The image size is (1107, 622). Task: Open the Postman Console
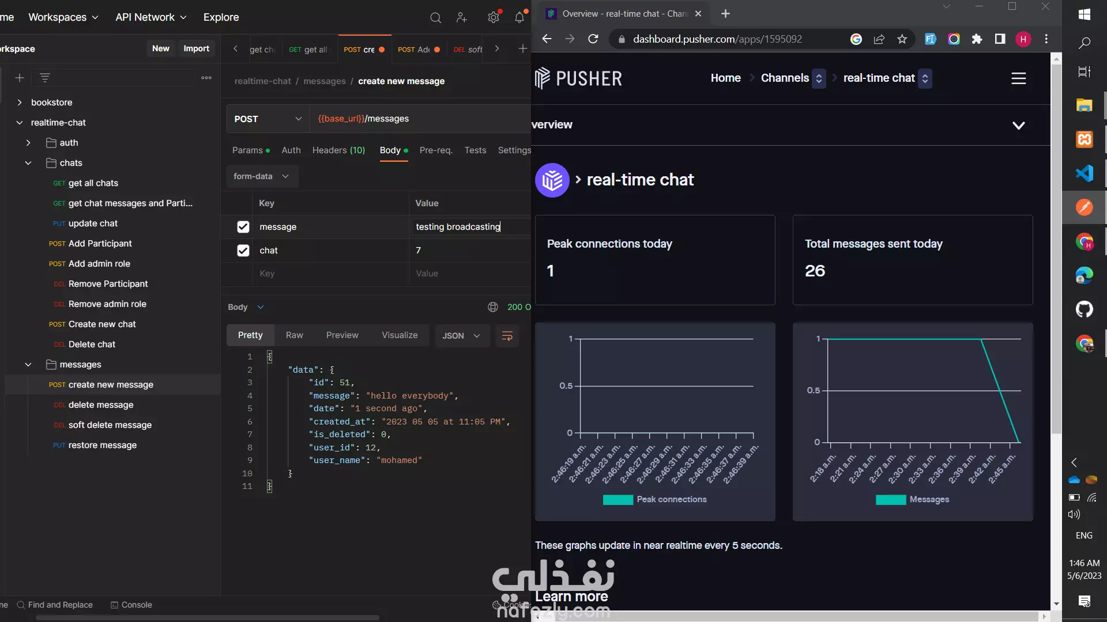(x=131, y=605)
